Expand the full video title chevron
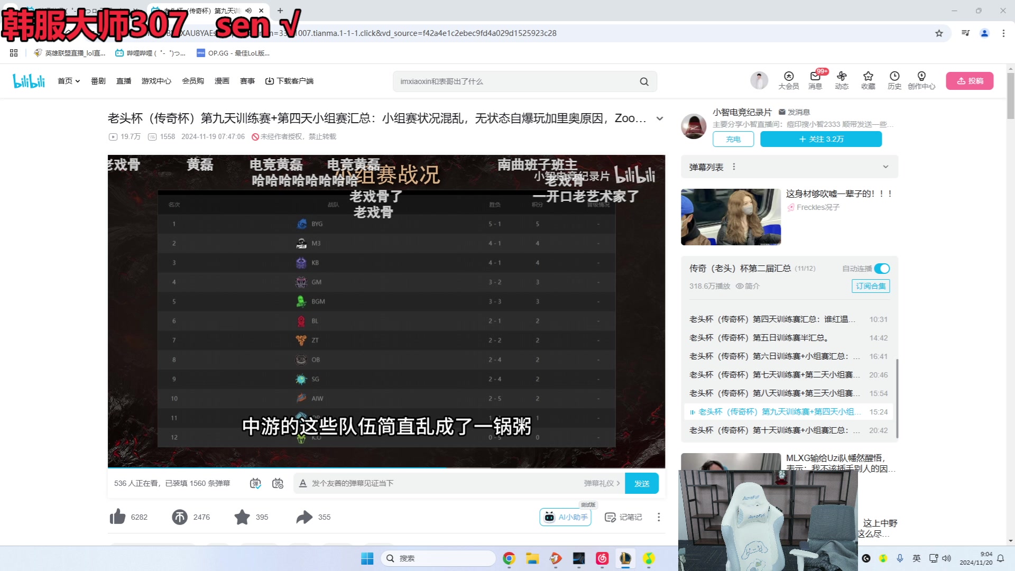1015x571 pixels. coord(660,118)
